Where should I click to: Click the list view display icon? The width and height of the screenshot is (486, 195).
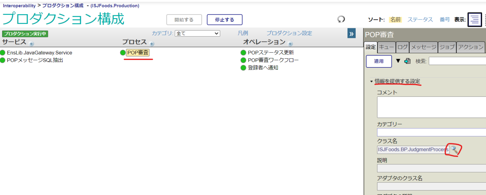pyautogui.click(x=474, y=20)
